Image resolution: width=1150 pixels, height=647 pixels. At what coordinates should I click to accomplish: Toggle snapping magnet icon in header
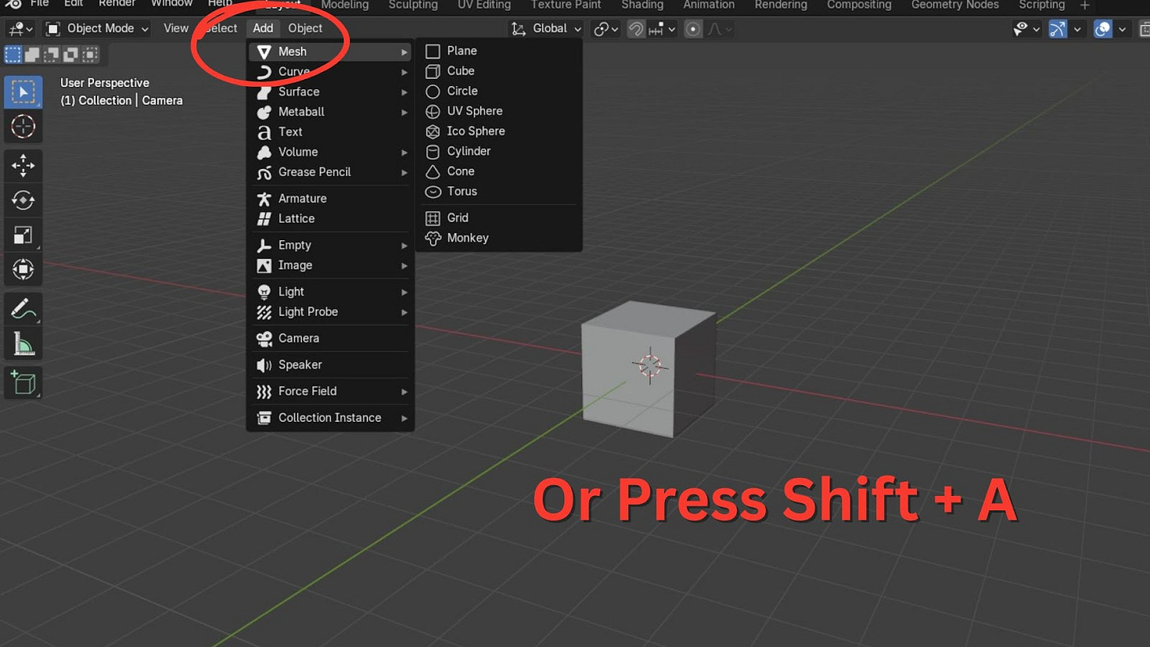(636, 28)
